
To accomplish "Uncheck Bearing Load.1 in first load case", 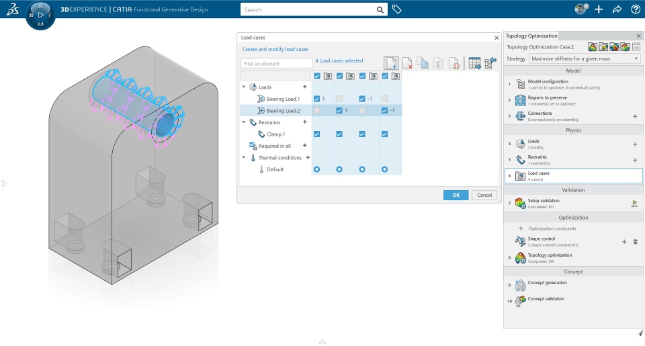I will 316,99.
